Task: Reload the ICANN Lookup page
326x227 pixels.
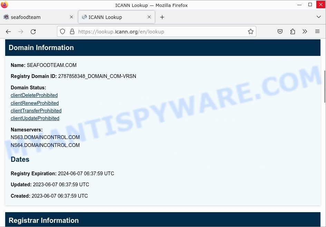Action: (x=33, y=32)
